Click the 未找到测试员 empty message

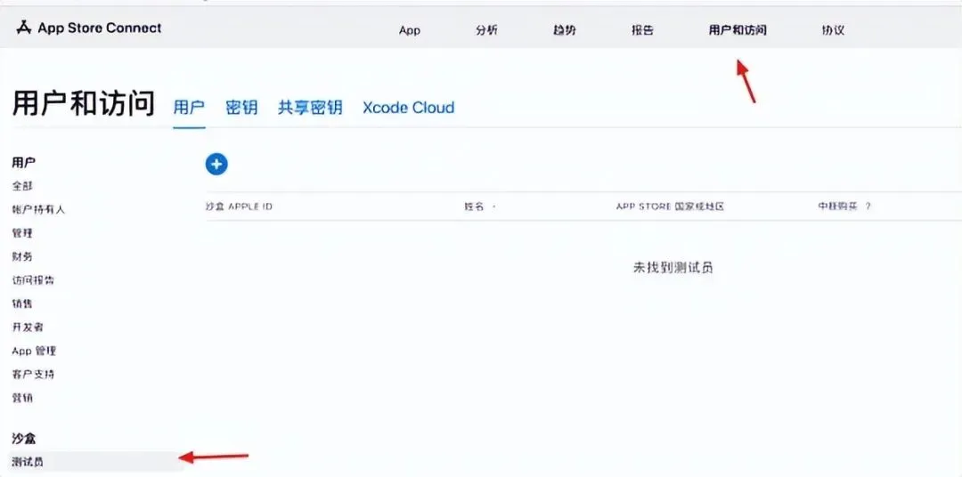(673, 268)
